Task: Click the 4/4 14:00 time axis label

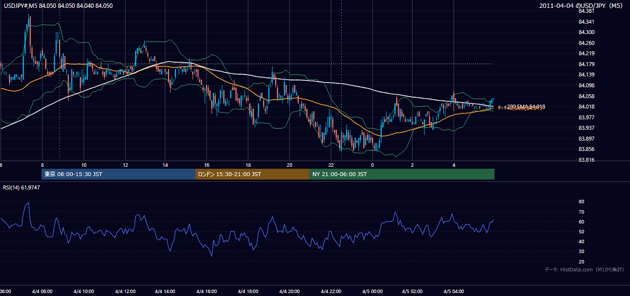Action: [166, 292]
